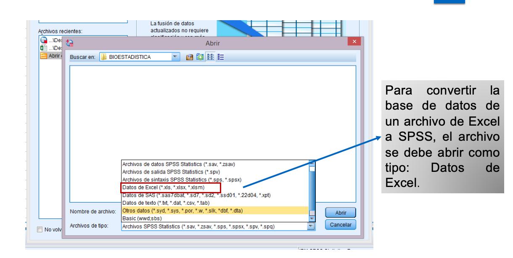Click scroll down arrow of file type list

point(312,219)
